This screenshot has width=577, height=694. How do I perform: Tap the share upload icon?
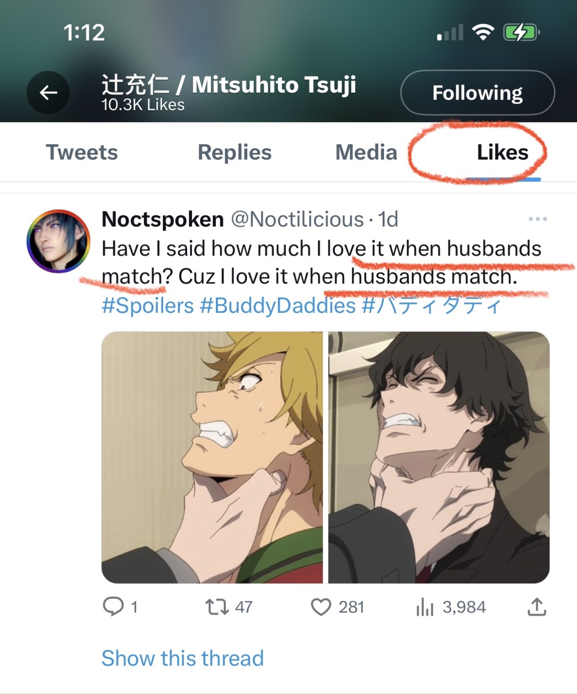(537, 607)
